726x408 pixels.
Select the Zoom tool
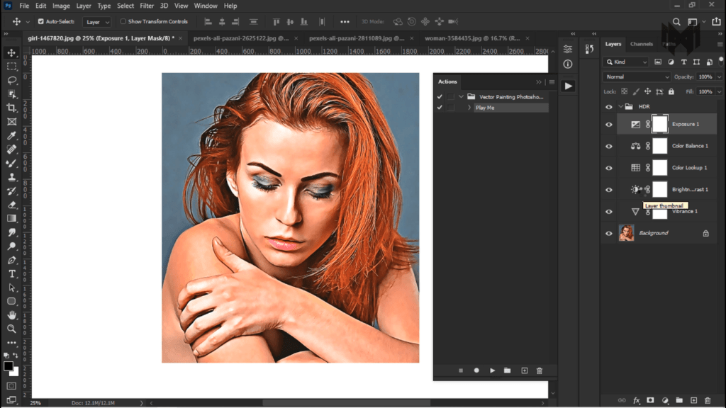[x=11, y=329]
